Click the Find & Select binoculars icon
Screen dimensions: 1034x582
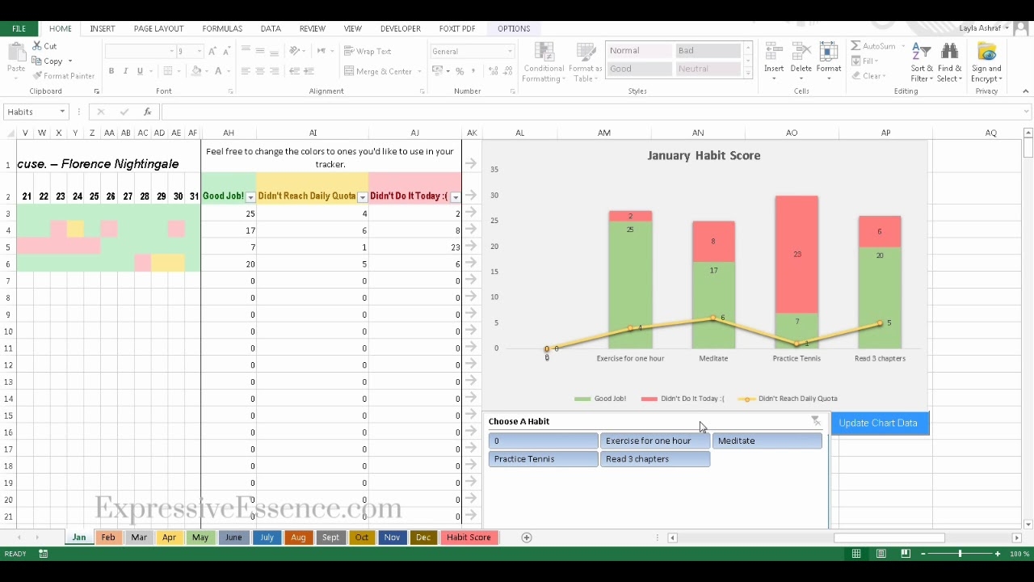click(x=949, y=50)
